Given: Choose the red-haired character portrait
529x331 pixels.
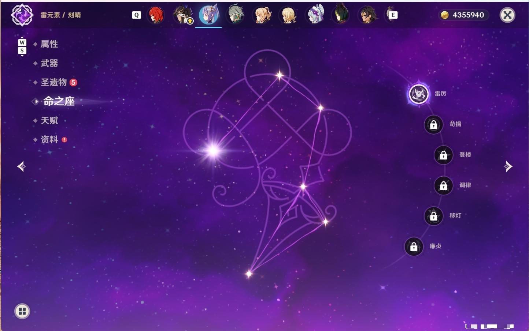Looking at the screenshot, I should 156,15.
